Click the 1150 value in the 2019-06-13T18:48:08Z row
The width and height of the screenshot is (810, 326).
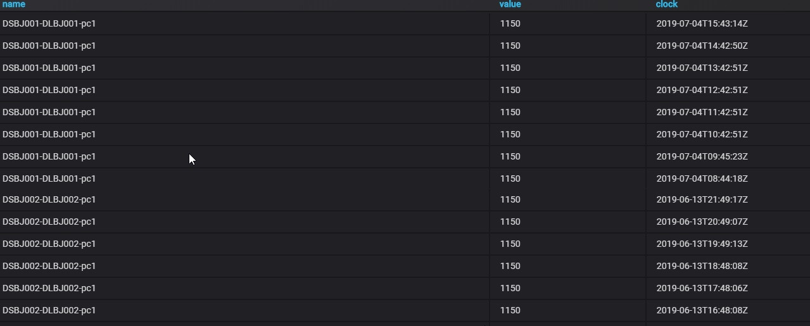coord(510,266)
